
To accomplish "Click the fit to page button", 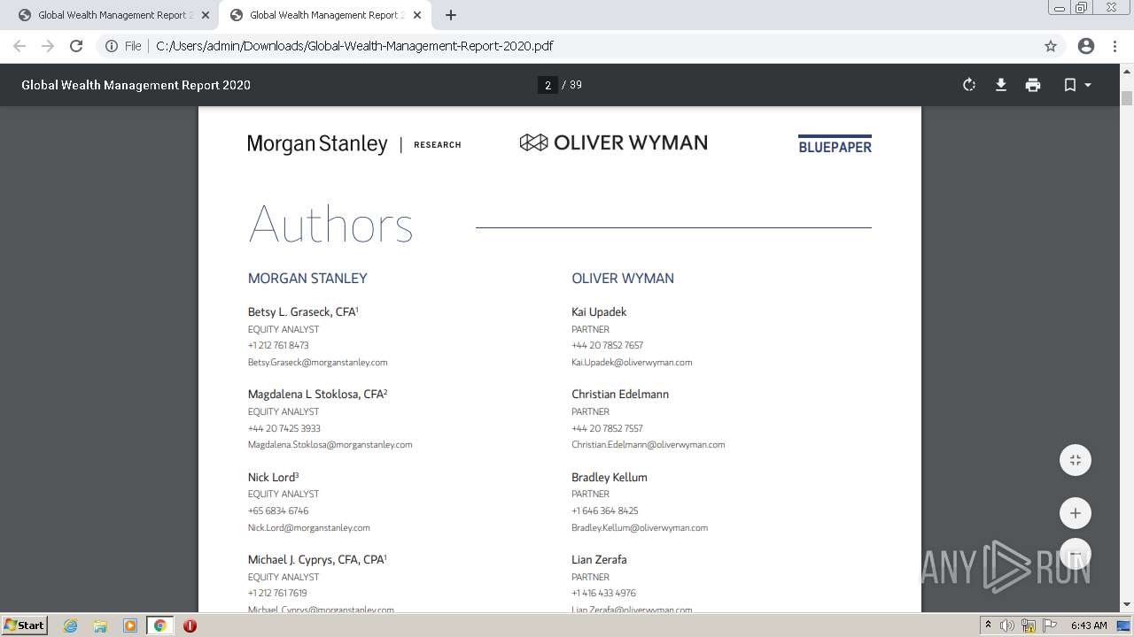I will (1076, 460).
